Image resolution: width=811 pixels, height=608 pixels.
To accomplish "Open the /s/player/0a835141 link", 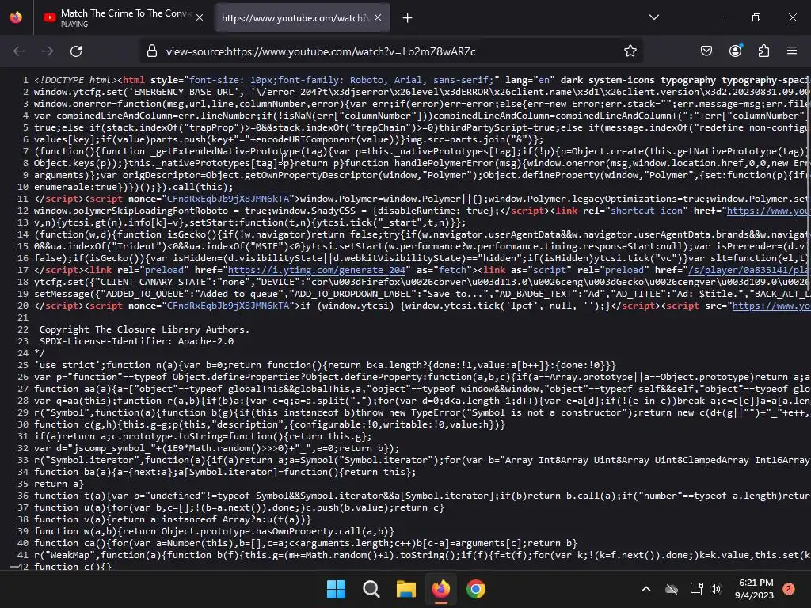I will pyautogui.click(x=748, y=271).
